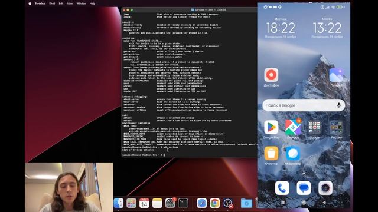
Task: Open the Shell menu
Action: [x=52, y=4]
